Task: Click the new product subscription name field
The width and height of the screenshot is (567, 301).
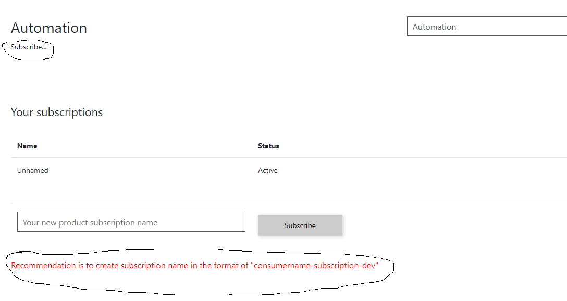Action: [131, 222]
